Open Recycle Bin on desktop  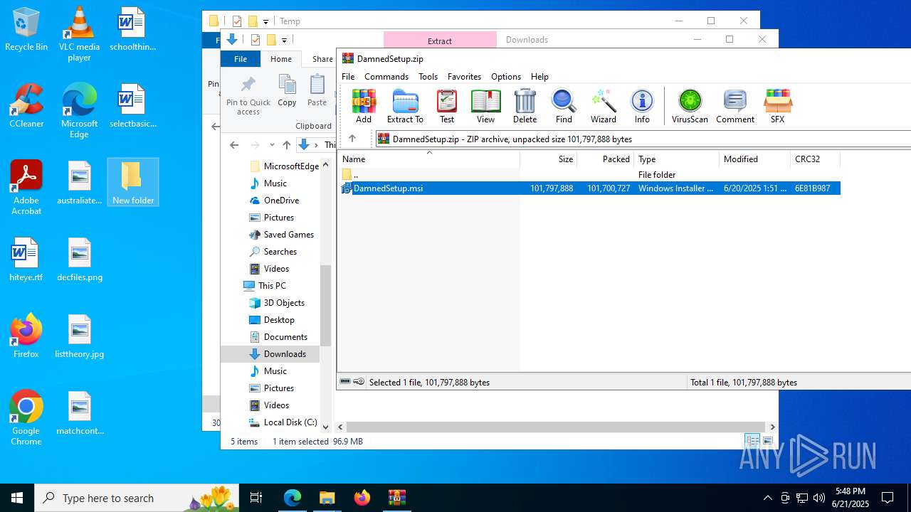click(26, 29)
